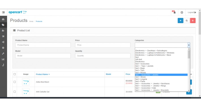201x107 pixels.
Task: Click the blue Add New product button
Action: tap(180, 21)
